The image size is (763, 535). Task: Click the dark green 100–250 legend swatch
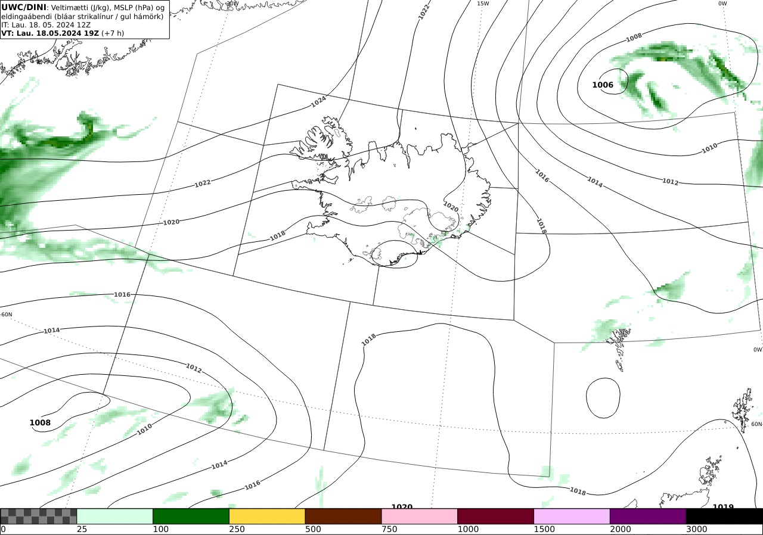191,516
